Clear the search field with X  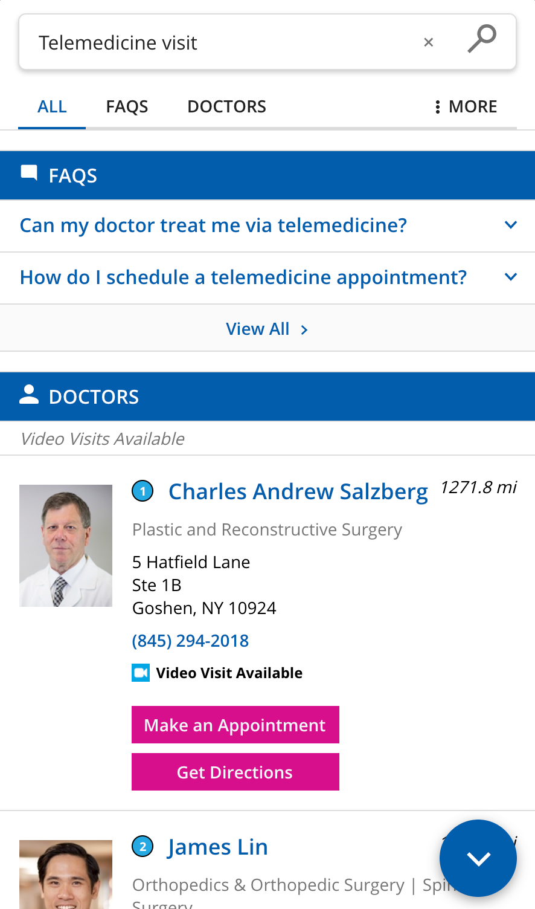coord(429,42)
